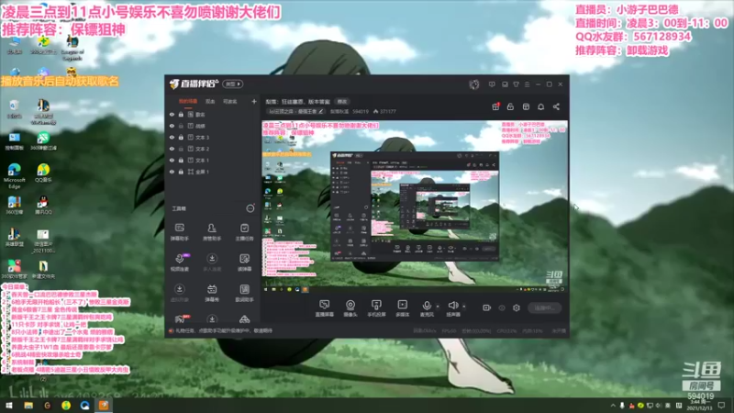Add a 手机投屏 phone cast source
This screenshot has width=734, height=413.
[376, 308]
